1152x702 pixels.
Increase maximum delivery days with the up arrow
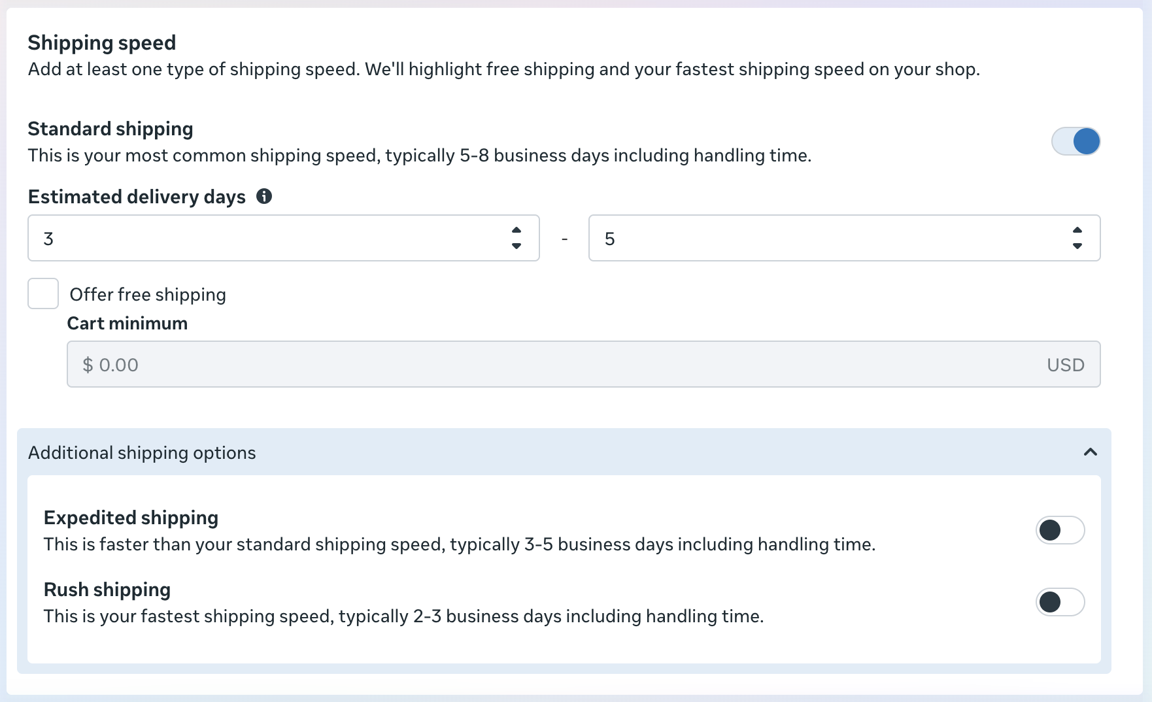point(1077,231)
